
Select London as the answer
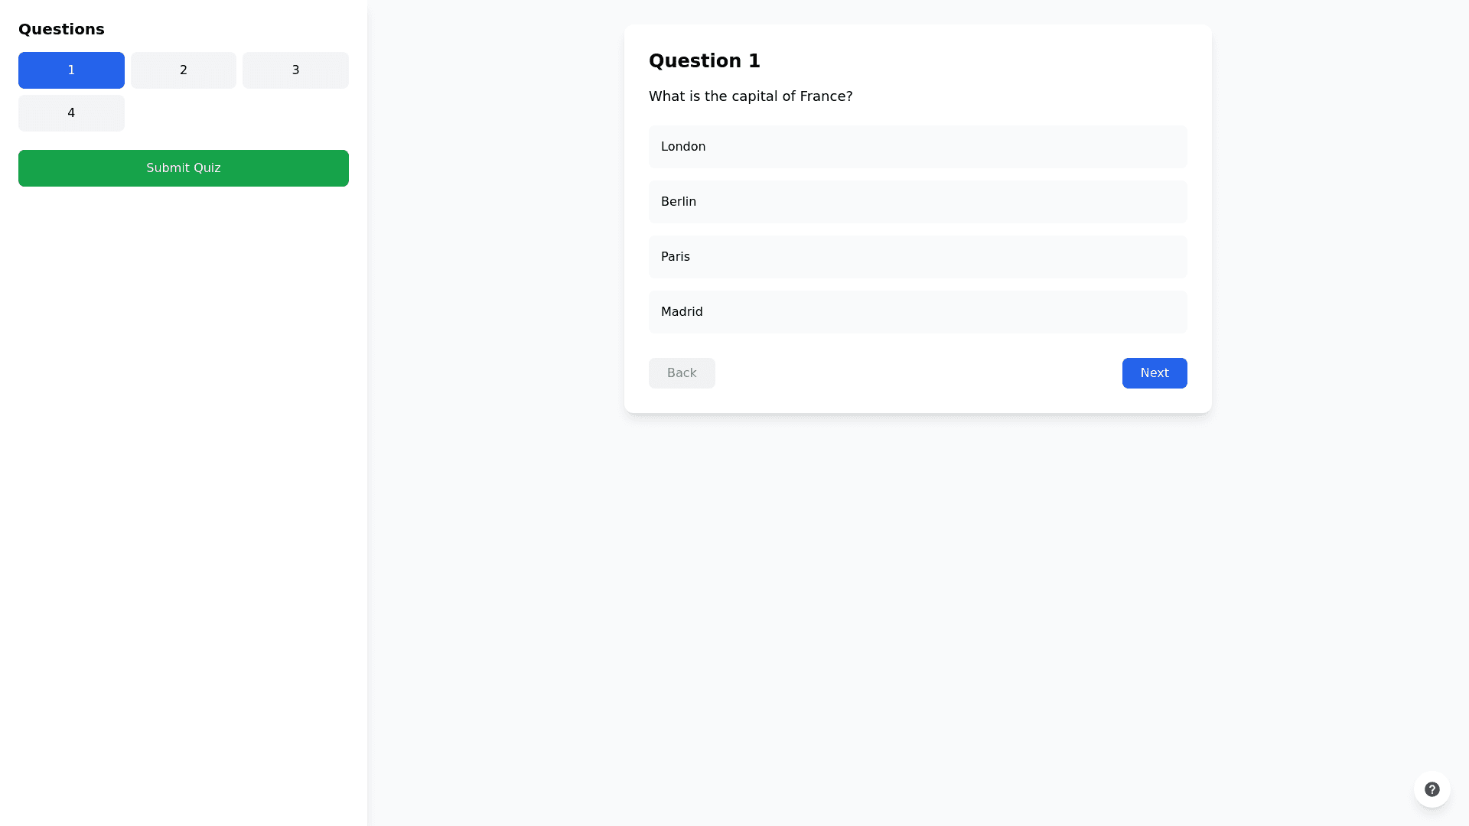(x=917, y=147)
